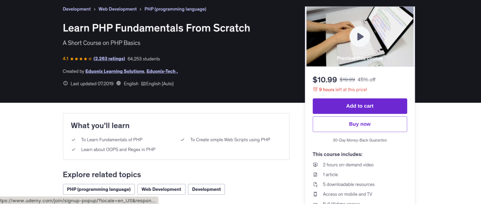Play the course preview video
The width and height of the screenshot is (481, 204).
tap(360, 36)
